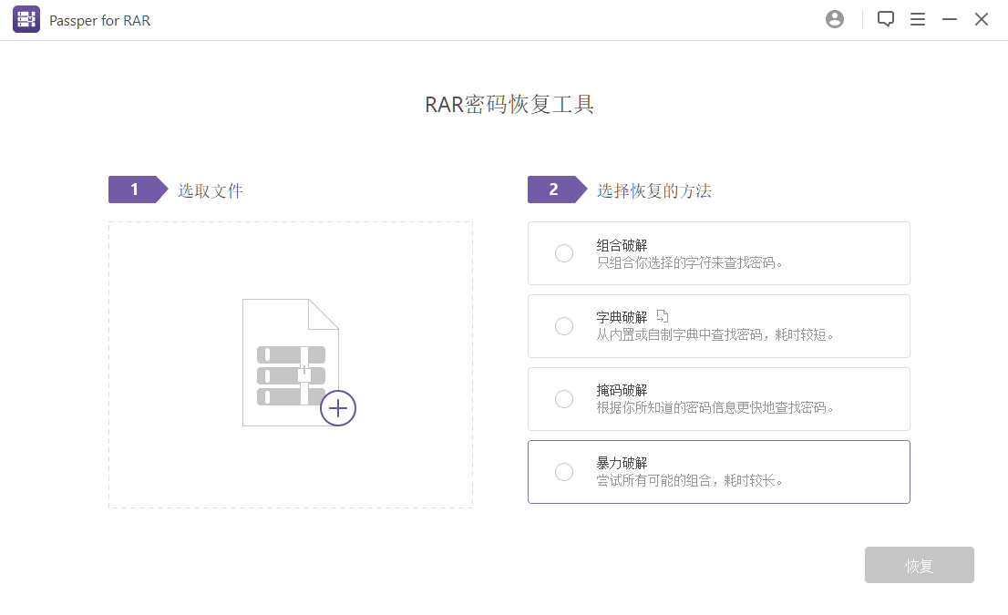Minimize the Passper window

[x=950, y=19]
